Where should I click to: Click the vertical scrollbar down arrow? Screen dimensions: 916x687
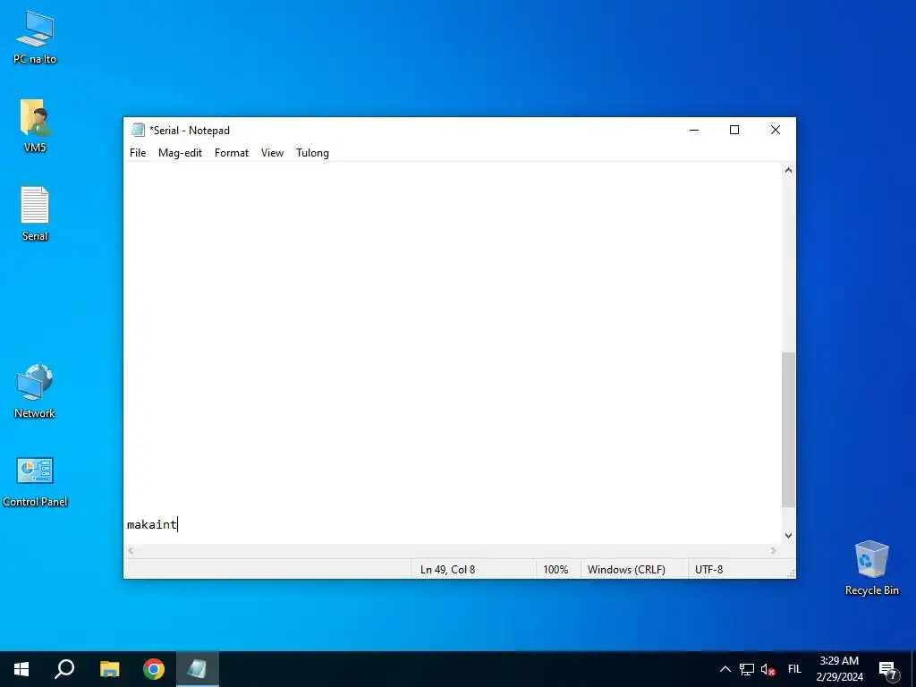(788, 535)
